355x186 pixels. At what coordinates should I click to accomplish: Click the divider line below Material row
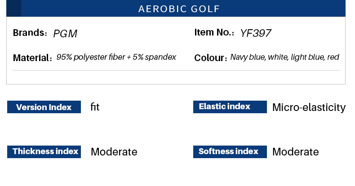[176, 71]
